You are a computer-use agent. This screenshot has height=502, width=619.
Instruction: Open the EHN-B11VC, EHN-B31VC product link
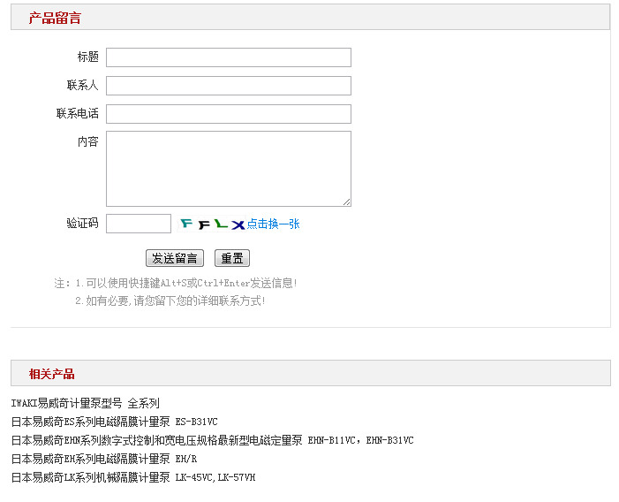click(x=213, y=440)
